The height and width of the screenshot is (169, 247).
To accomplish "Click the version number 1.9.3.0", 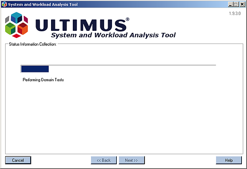I will pos(235,13).
